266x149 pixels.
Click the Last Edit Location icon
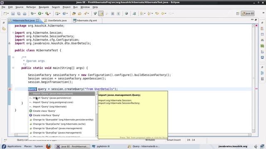point(157,14)
